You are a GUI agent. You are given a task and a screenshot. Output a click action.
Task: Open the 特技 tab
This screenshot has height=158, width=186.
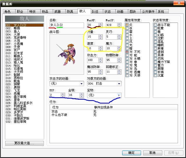(34, 12)
